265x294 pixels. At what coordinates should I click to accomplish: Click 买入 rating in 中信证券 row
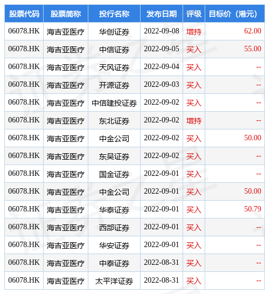click(x=194, y=50)
